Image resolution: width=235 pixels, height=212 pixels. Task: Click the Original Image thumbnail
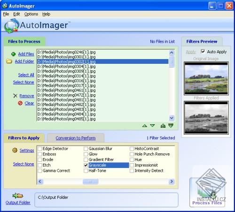[206, 78]
